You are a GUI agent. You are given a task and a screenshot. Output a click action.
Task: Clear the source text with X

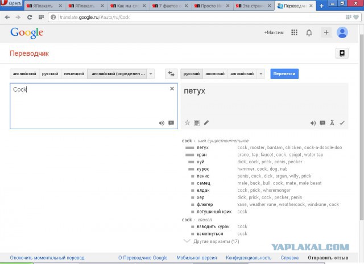coord(172,89)
